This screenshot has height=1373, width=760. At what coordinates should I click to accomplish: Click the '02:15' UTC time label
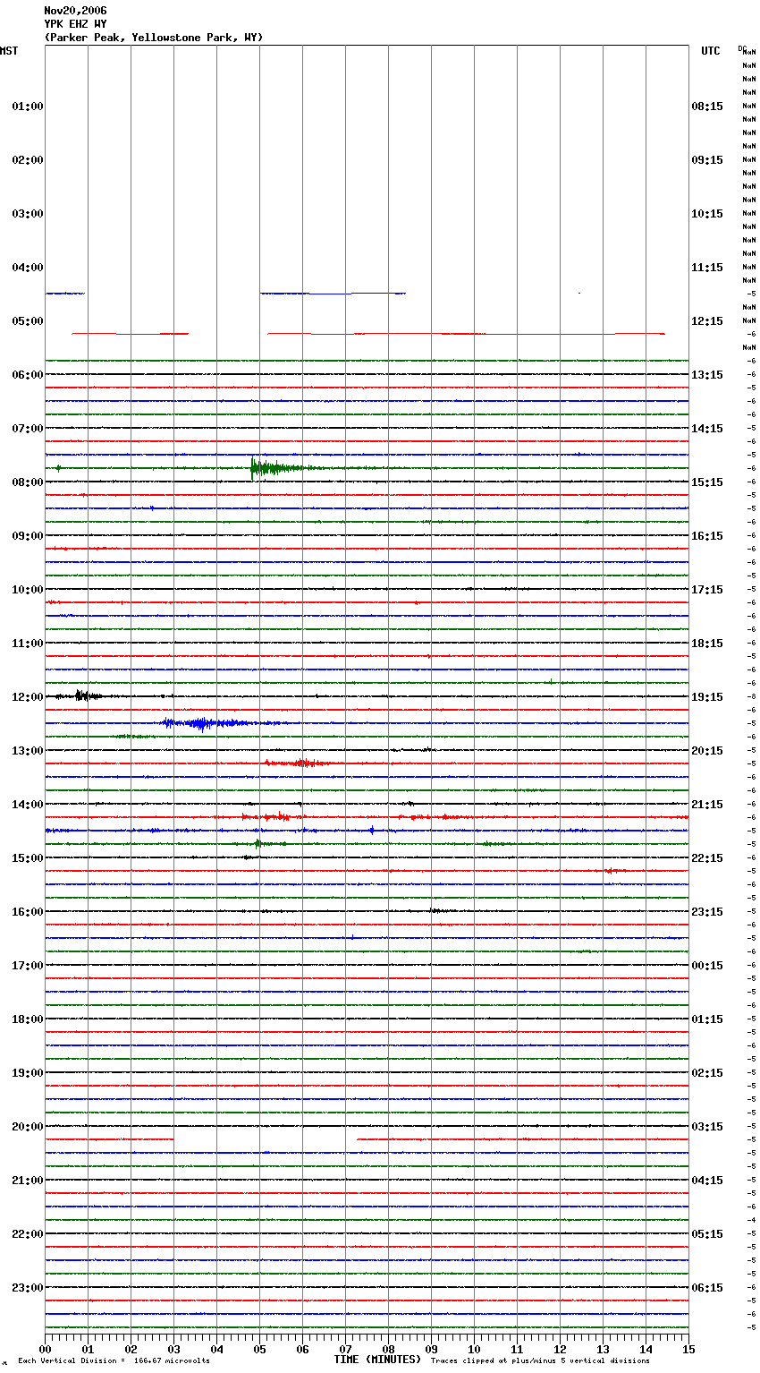coord(707,1073)
